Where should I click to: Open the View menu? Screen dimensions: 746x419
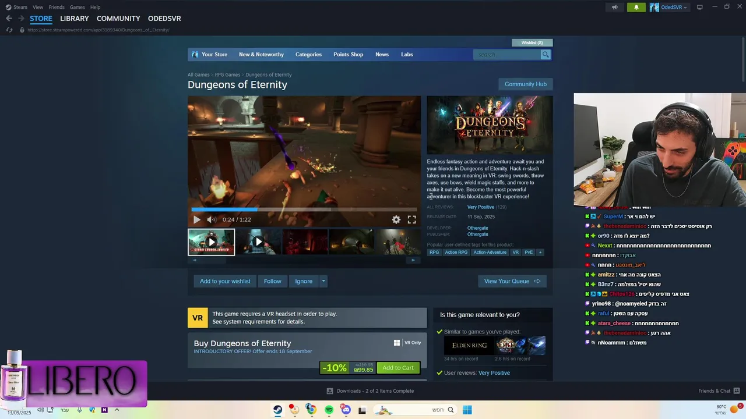tap(38, 7)
